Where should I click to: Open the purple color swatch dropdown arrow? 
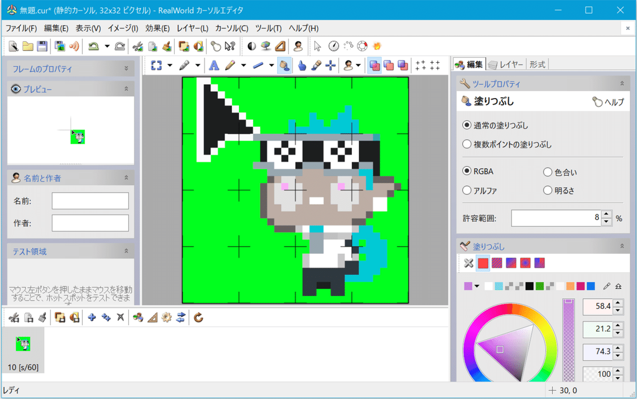coord(477,287)
